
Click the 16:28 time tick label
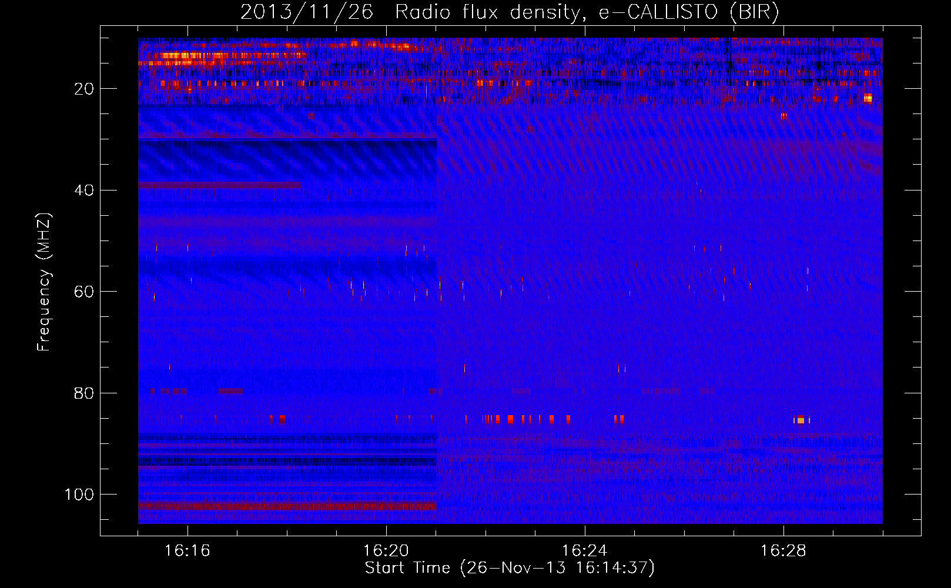point(783,551)
